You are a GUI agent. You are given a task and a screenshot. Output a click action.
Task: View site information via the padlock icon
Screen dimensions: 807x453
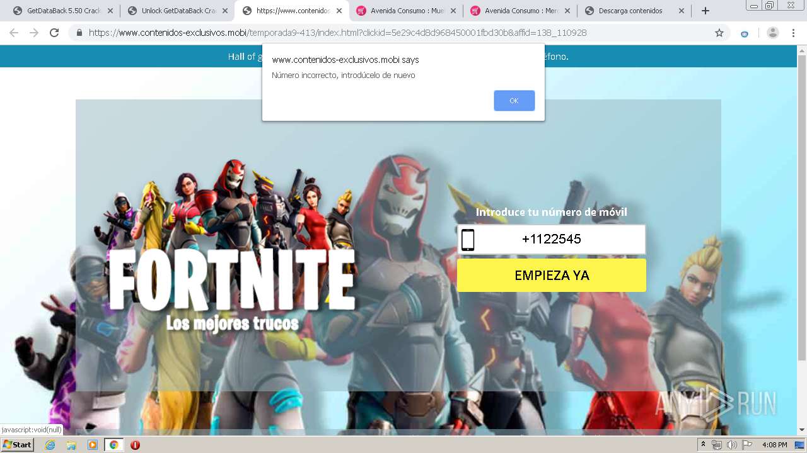point(79,33)
